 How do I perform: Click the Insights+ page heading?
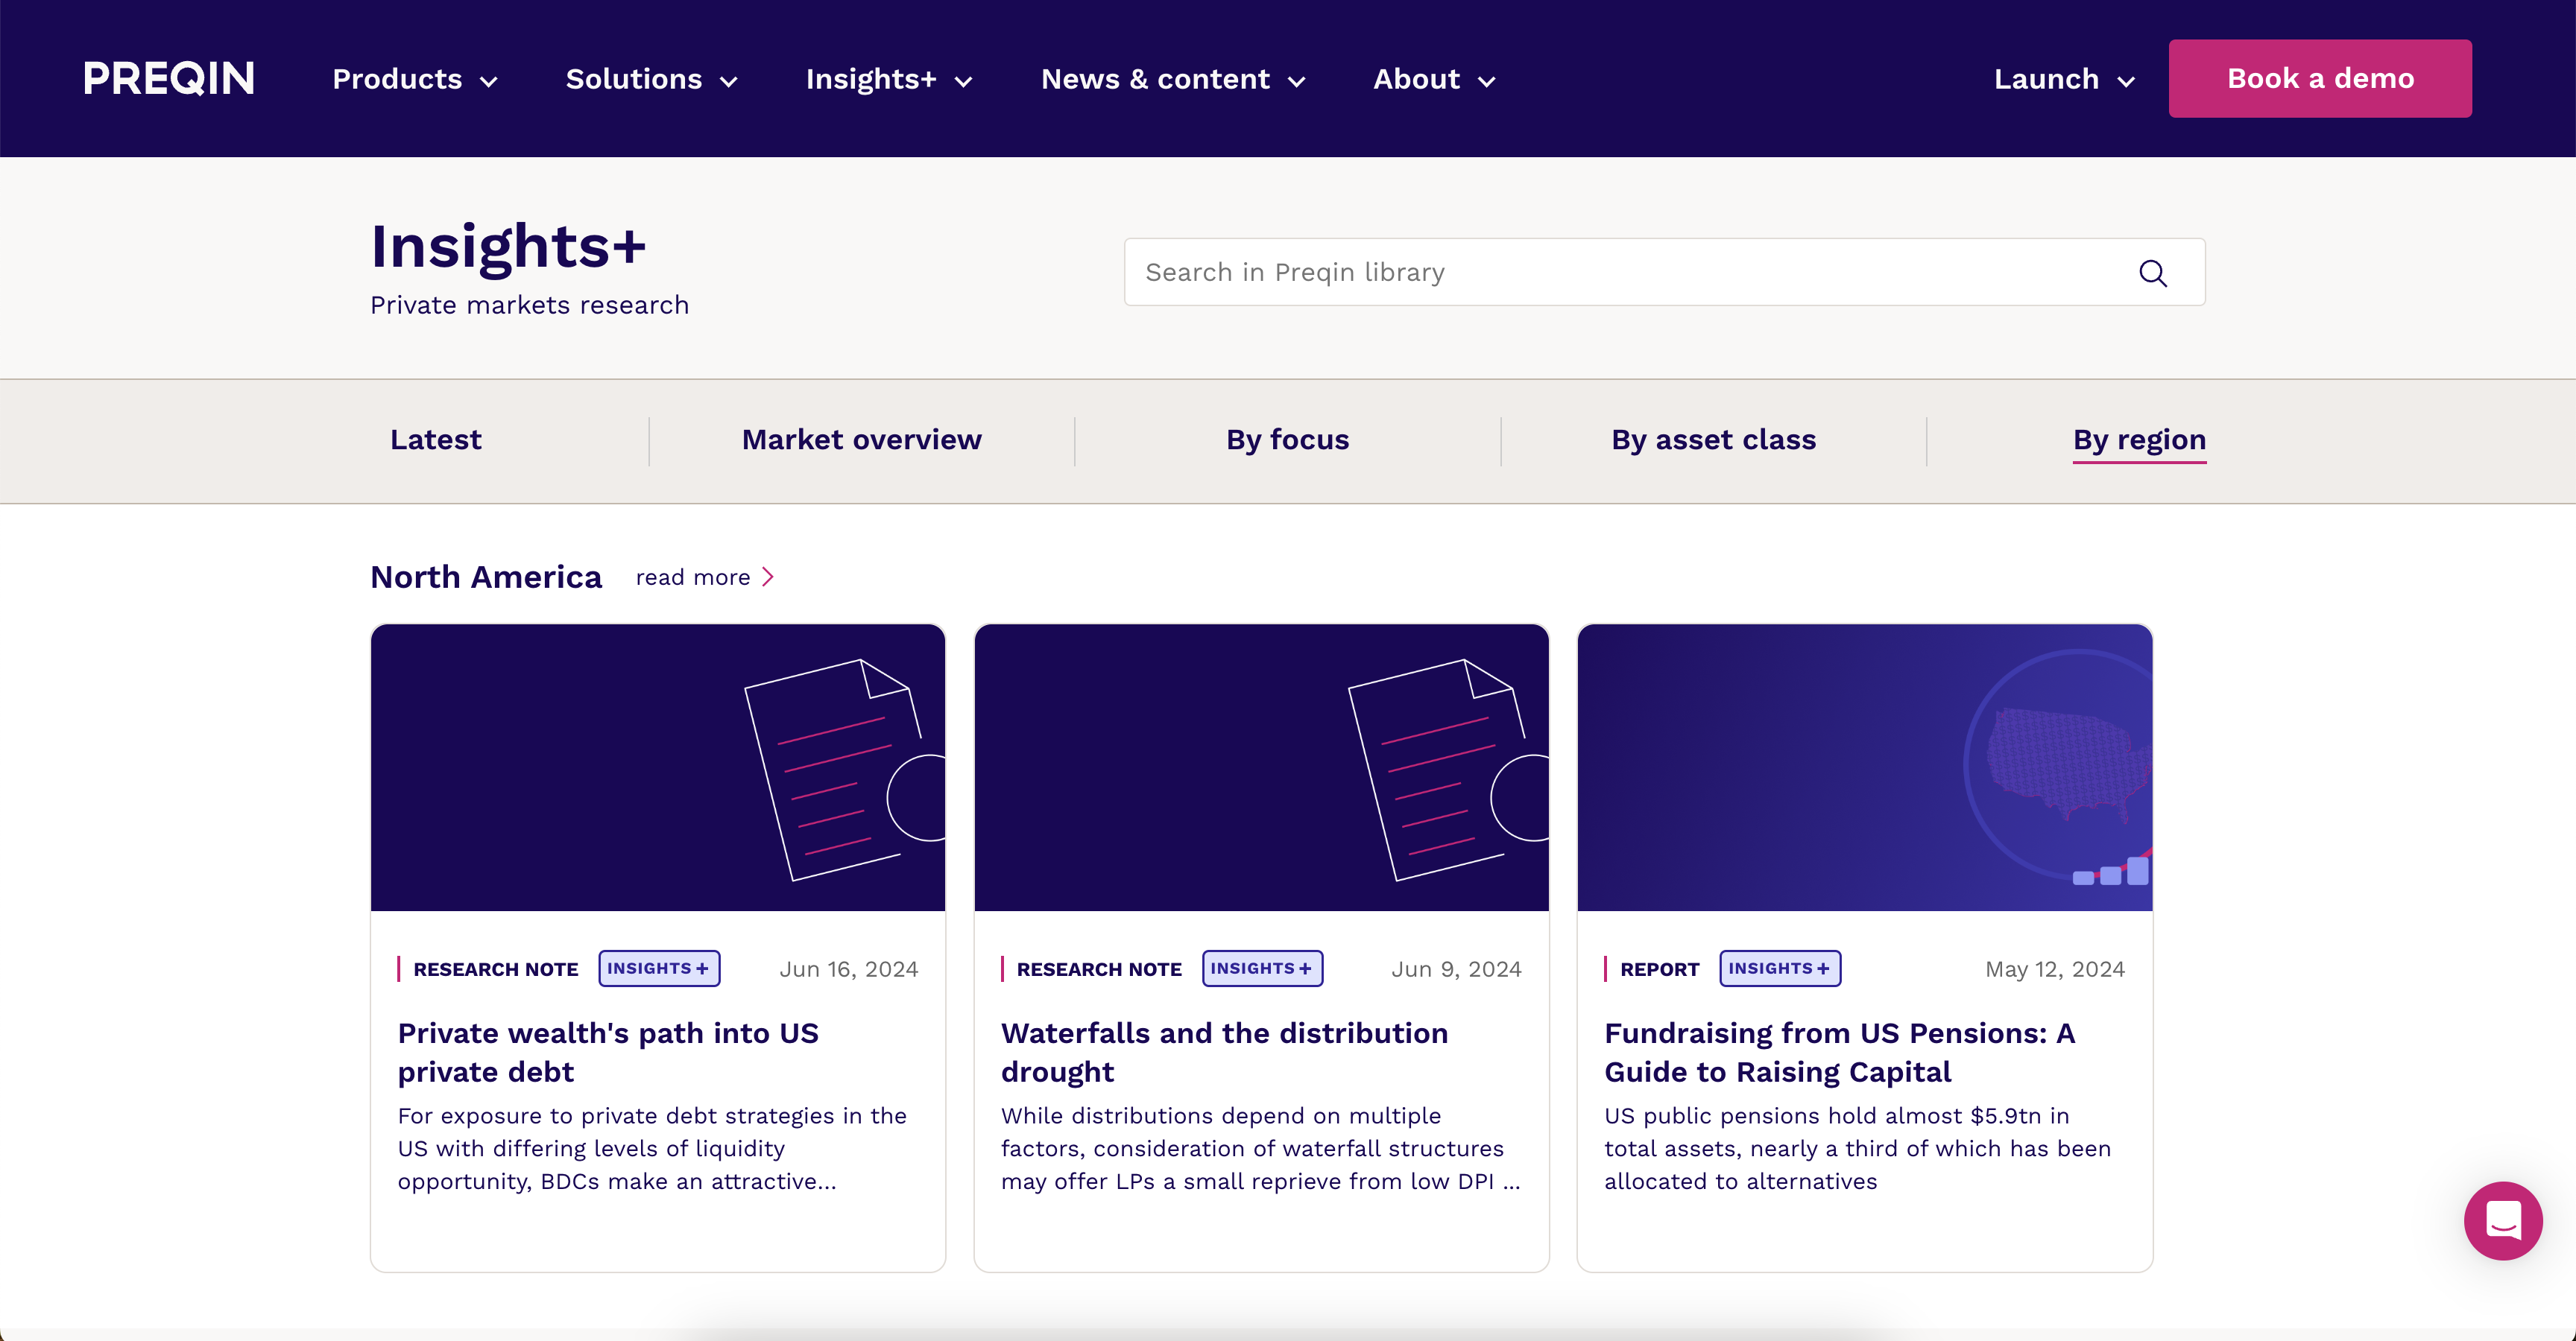tap(509, 246)
